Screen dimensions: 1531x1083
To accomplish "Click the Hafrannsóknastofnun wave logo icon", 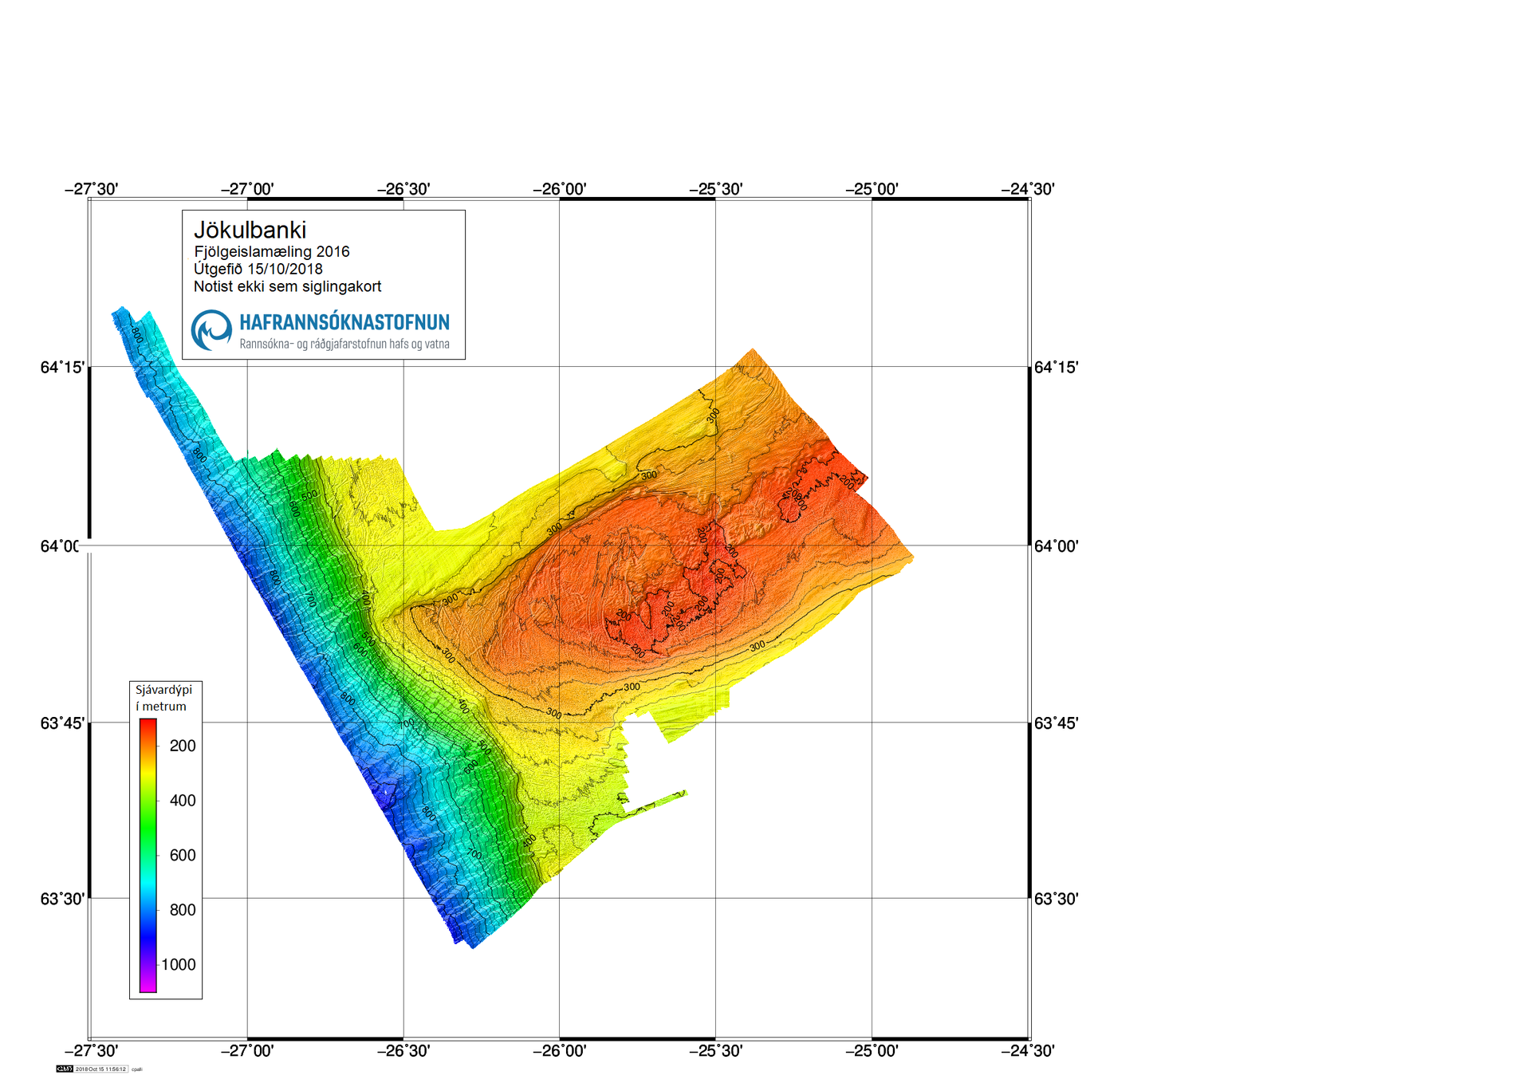I will pos(211,330).
